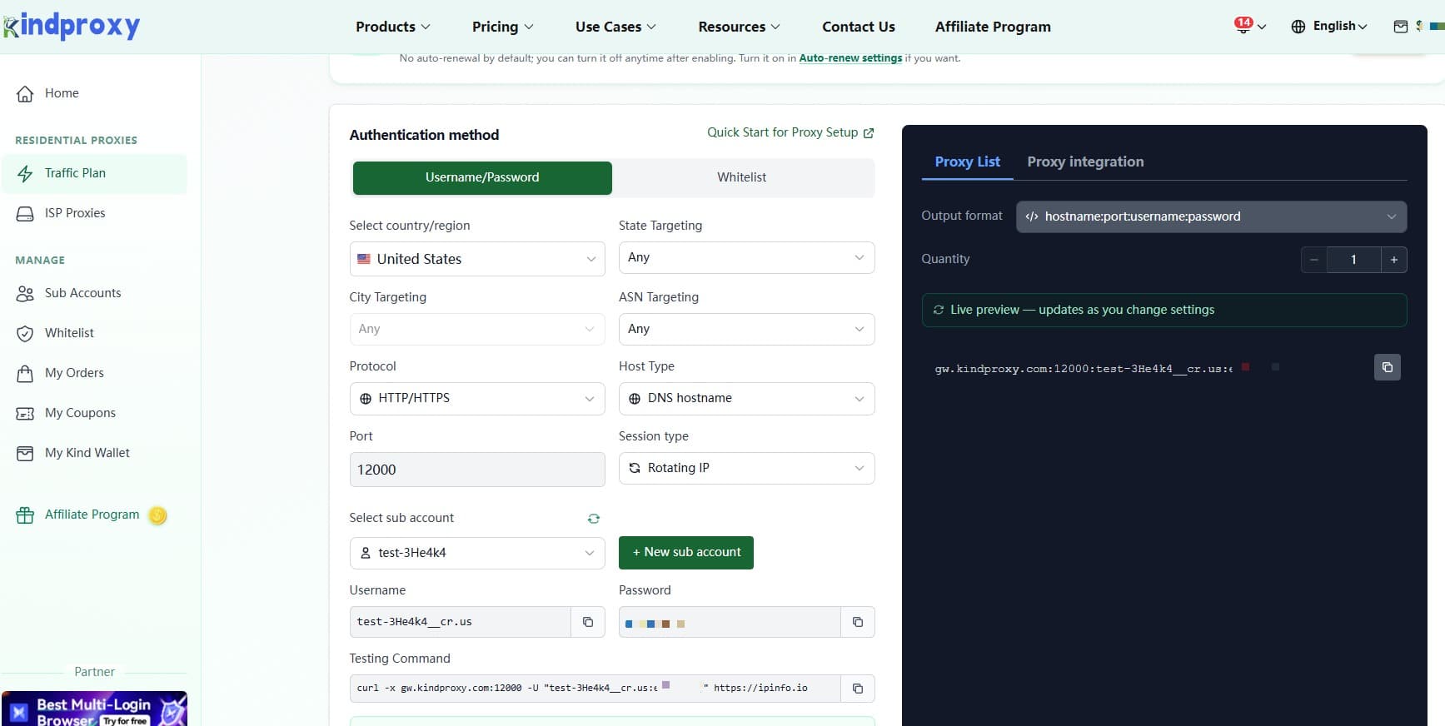Image resolution: width=1445 pixels, height=726 pixels.
Task: Click the Live preview refresh icon
Action: click(939, 310)
